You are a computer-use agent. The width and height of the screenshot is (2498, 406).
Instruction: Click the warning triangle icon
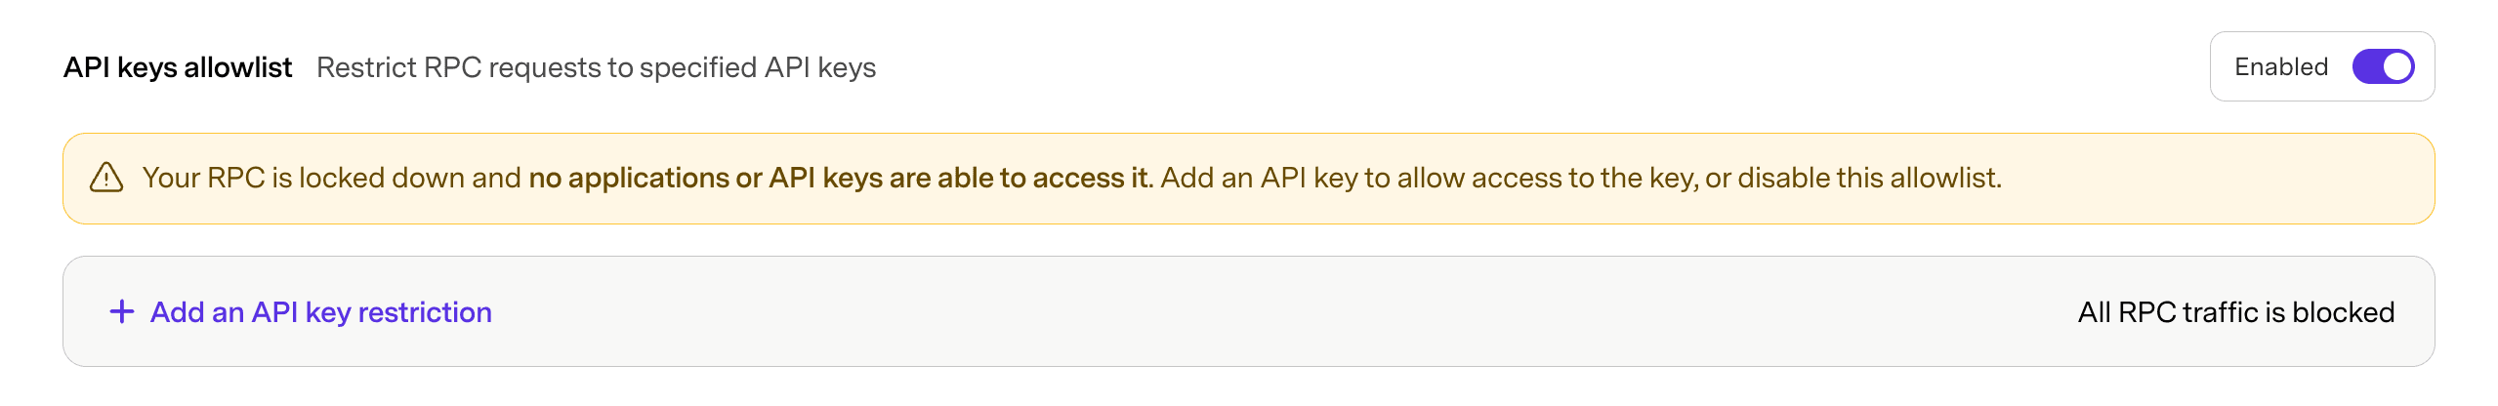tap(106, 178)
